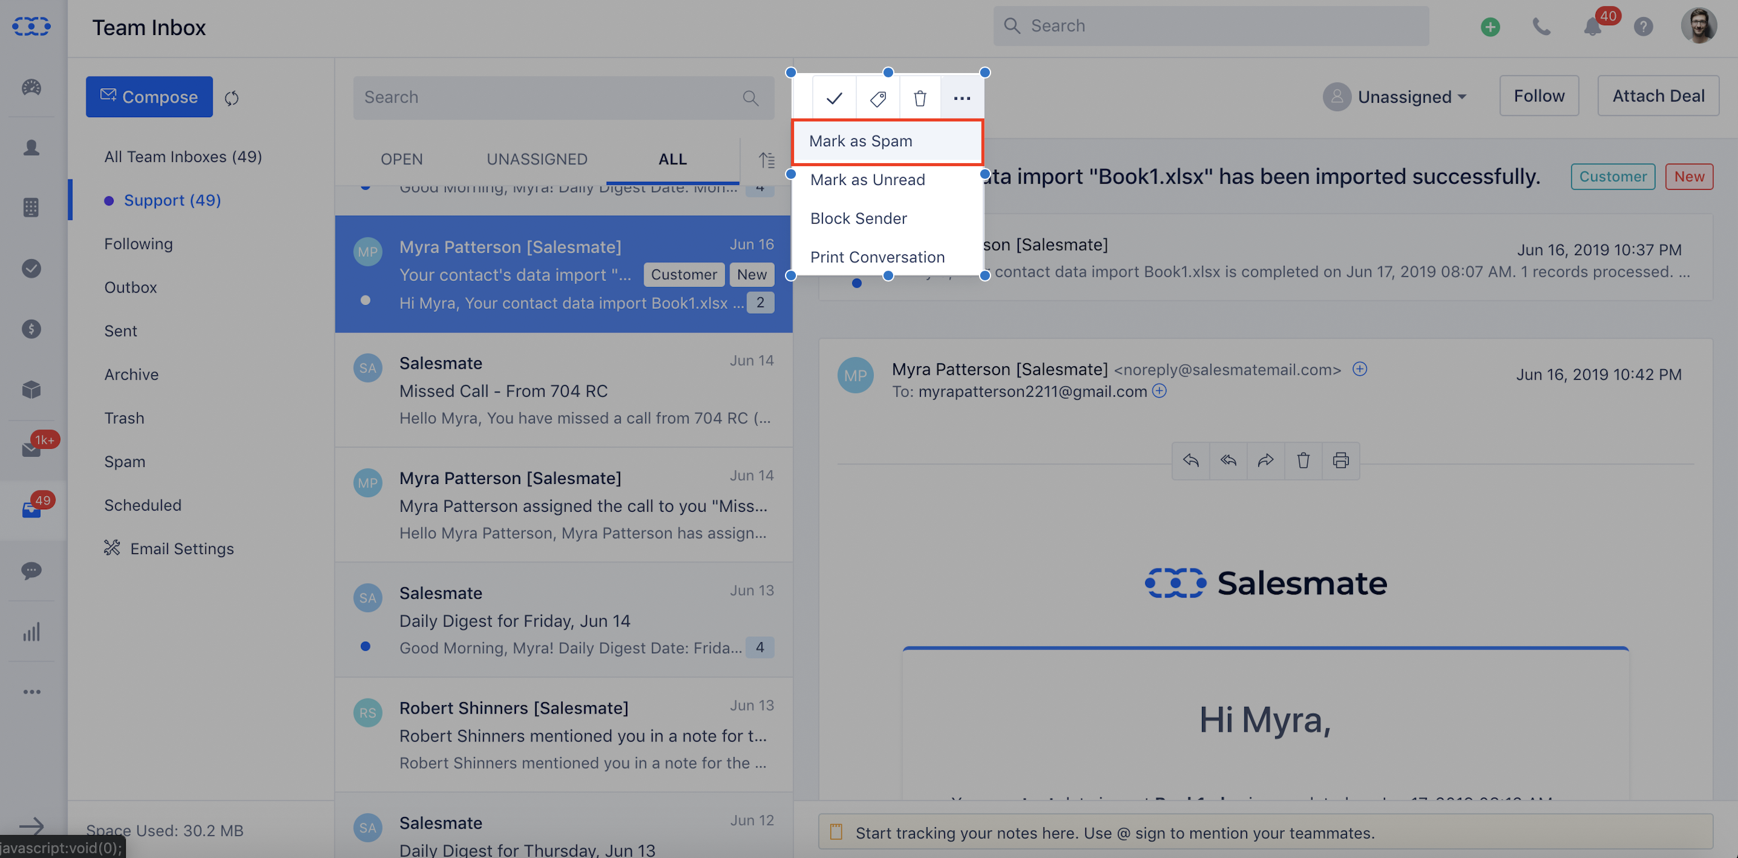Mark conversation done with checkmark icon
The image size is (1738, 858).
click(834, 98)
